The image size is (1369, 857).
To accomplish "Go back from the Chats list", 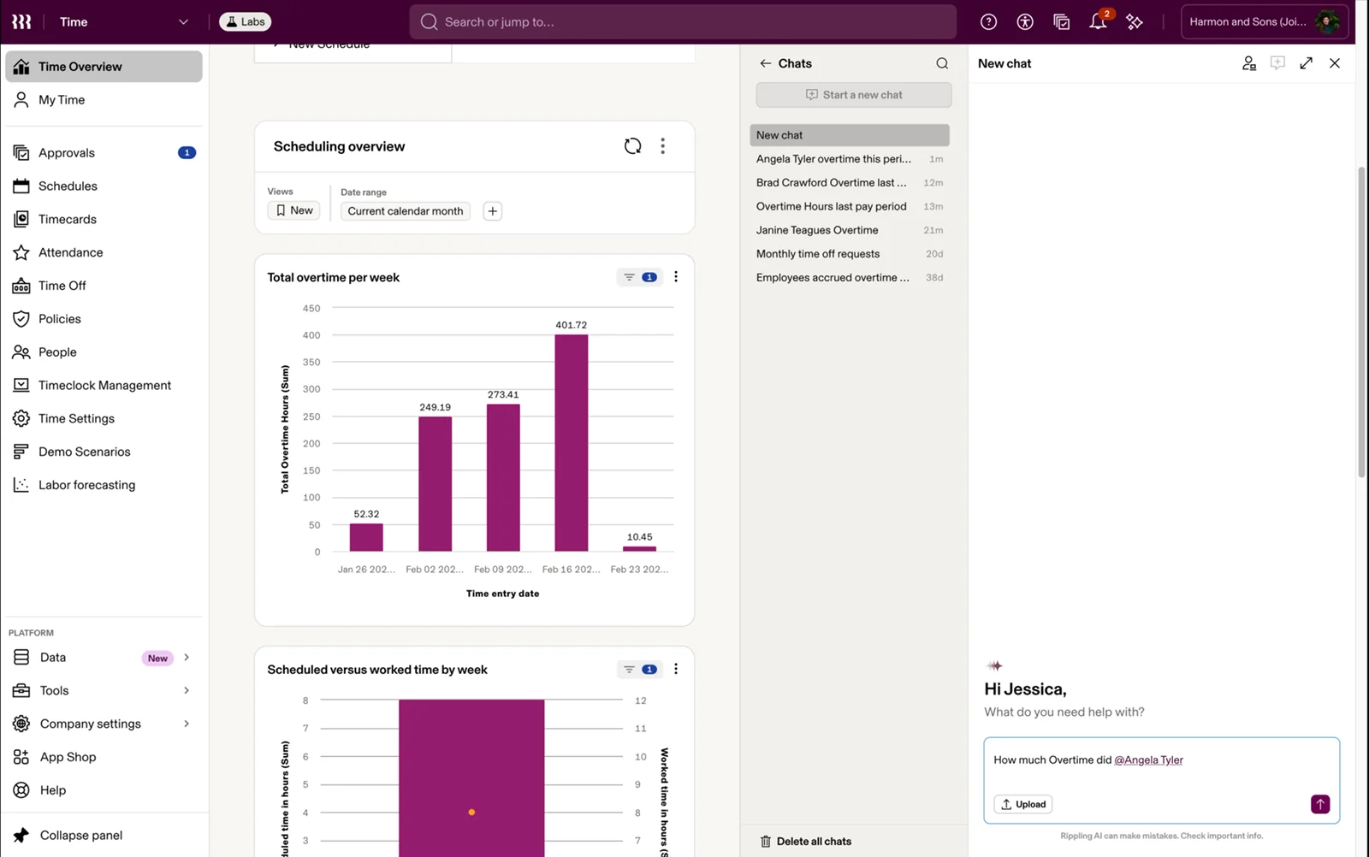I will pyautogui.click(x=765, y=63).
